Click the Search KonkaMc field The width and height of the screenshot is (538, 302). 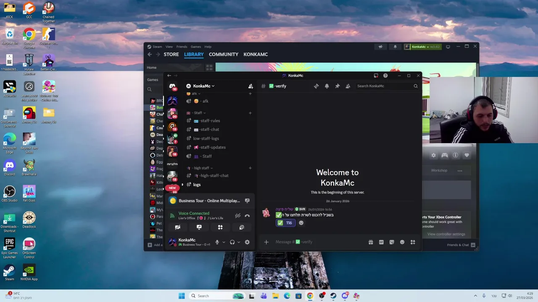tap(387, 86)
